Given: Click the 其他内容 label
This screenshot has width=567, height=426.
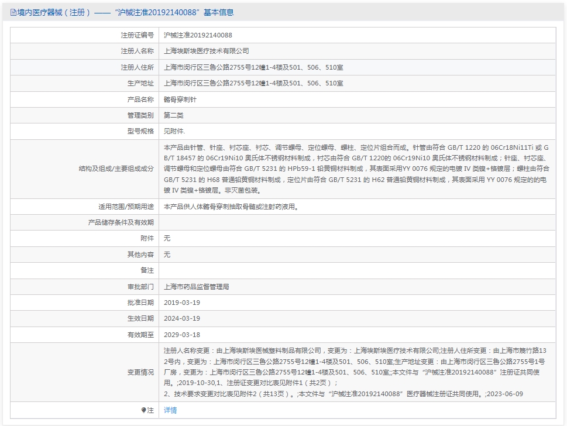Looking at the screenshot, I should [140, 255].
